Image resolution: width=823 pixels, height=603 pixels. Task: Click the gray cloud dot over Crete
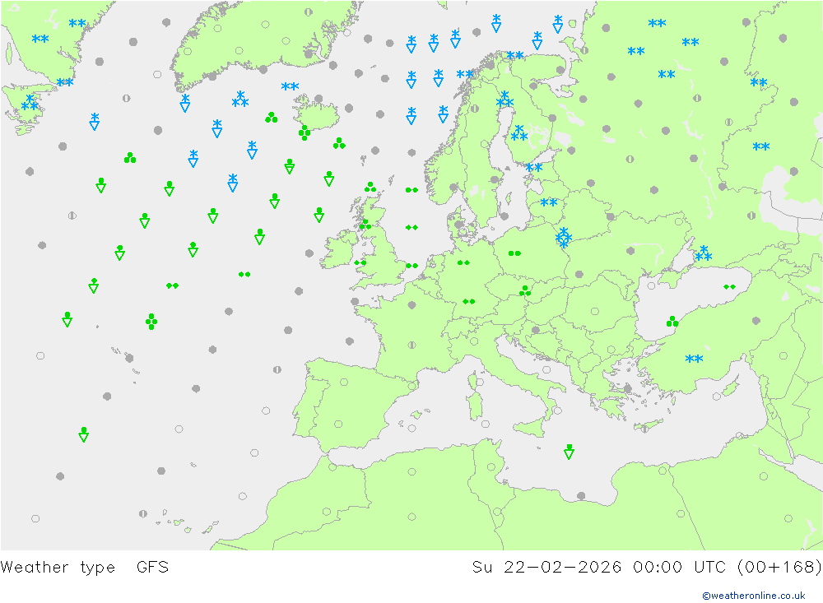click(x=644, y=429)
